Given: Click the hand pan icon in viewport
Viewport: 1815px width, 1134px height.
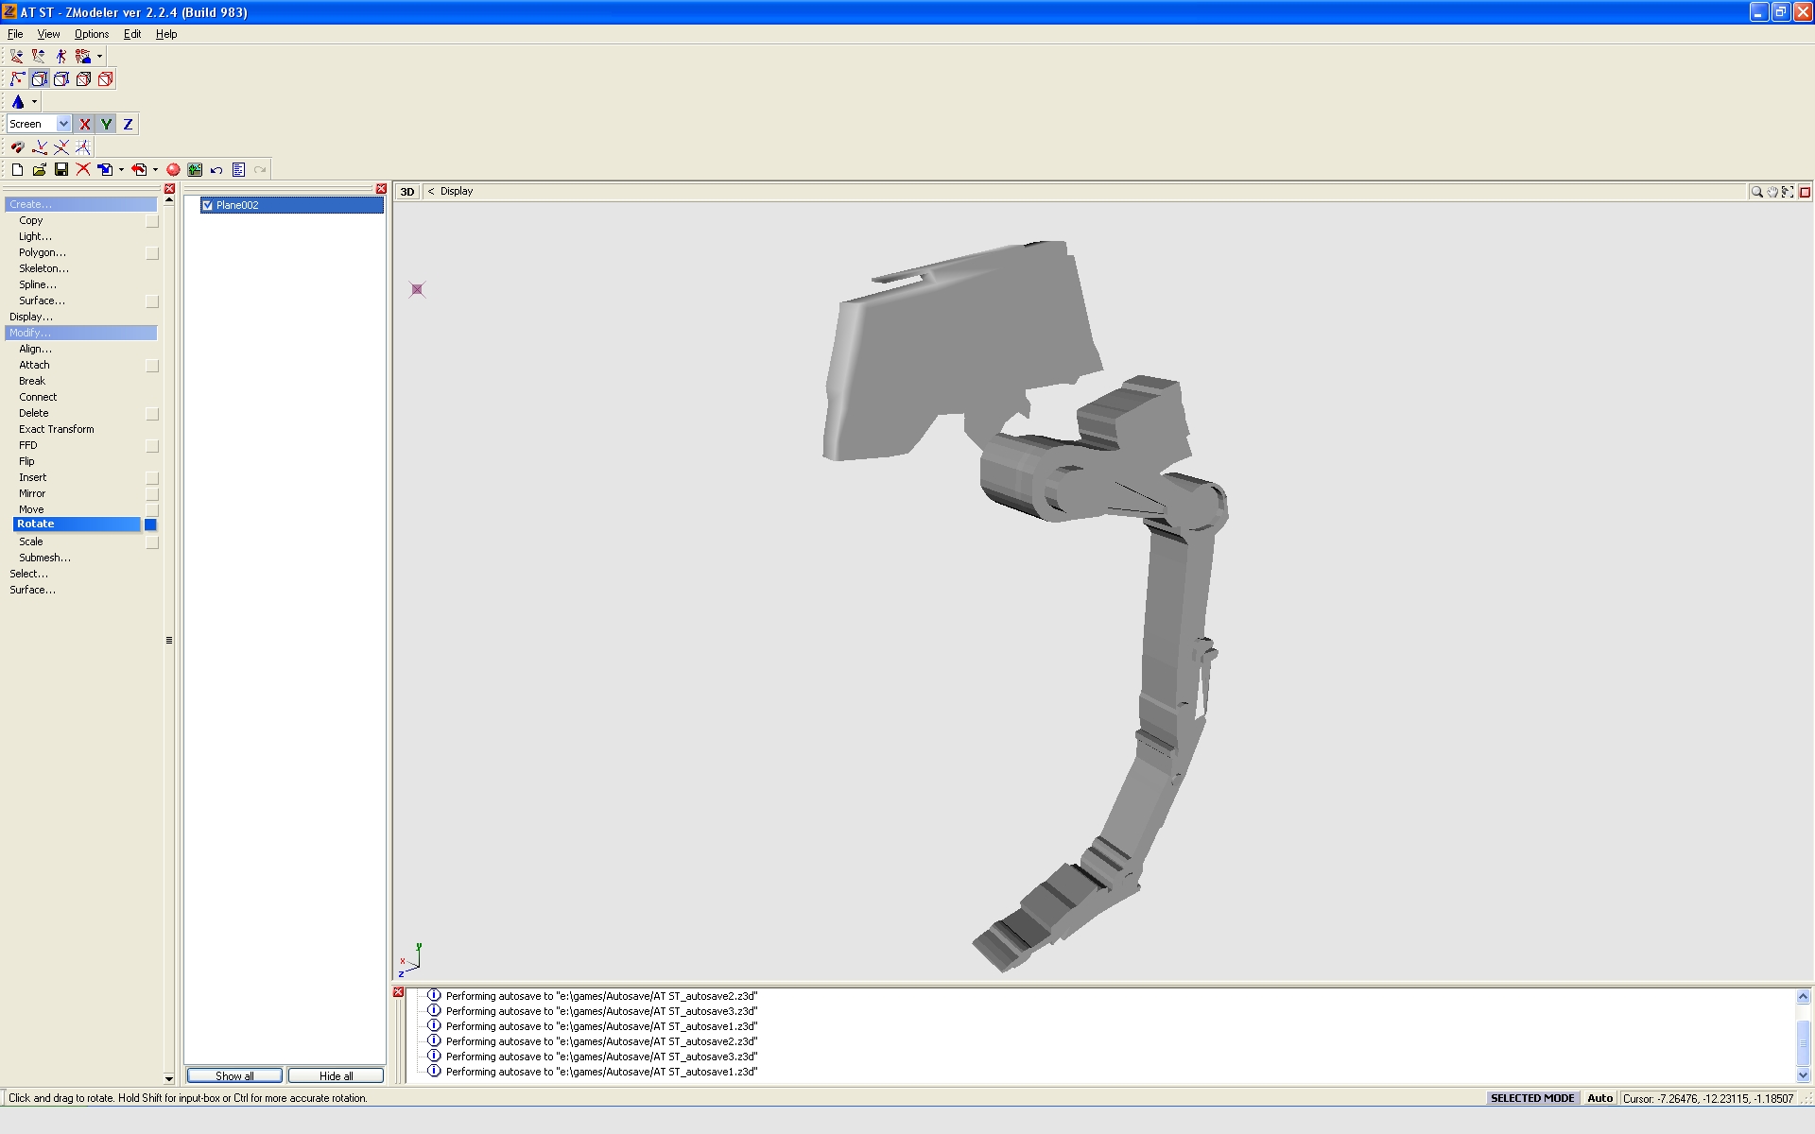Looking at the screenshot, I should pos(1772,192).
